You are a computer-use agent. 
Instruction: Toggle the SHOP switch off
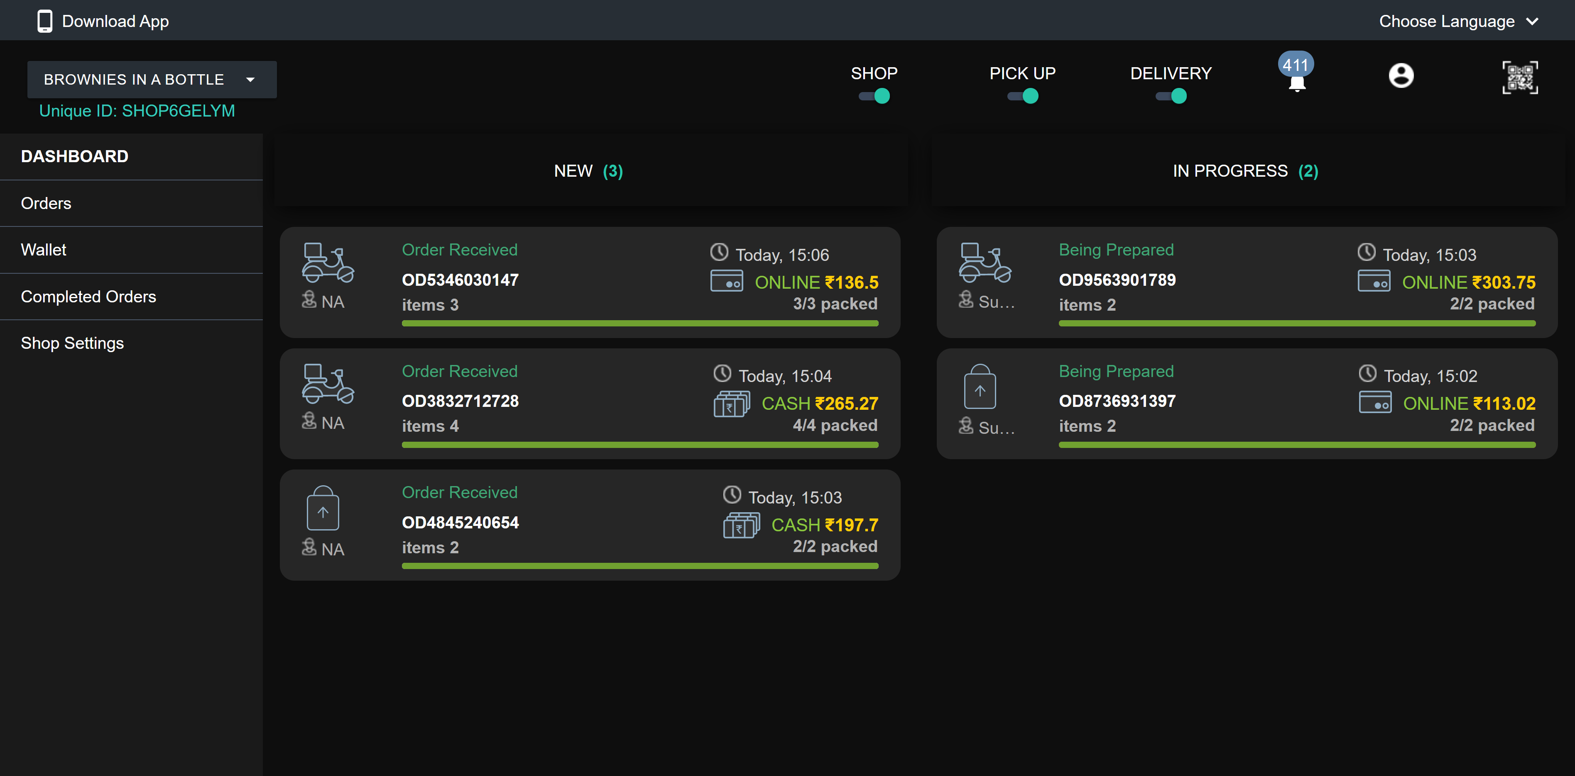874,96
